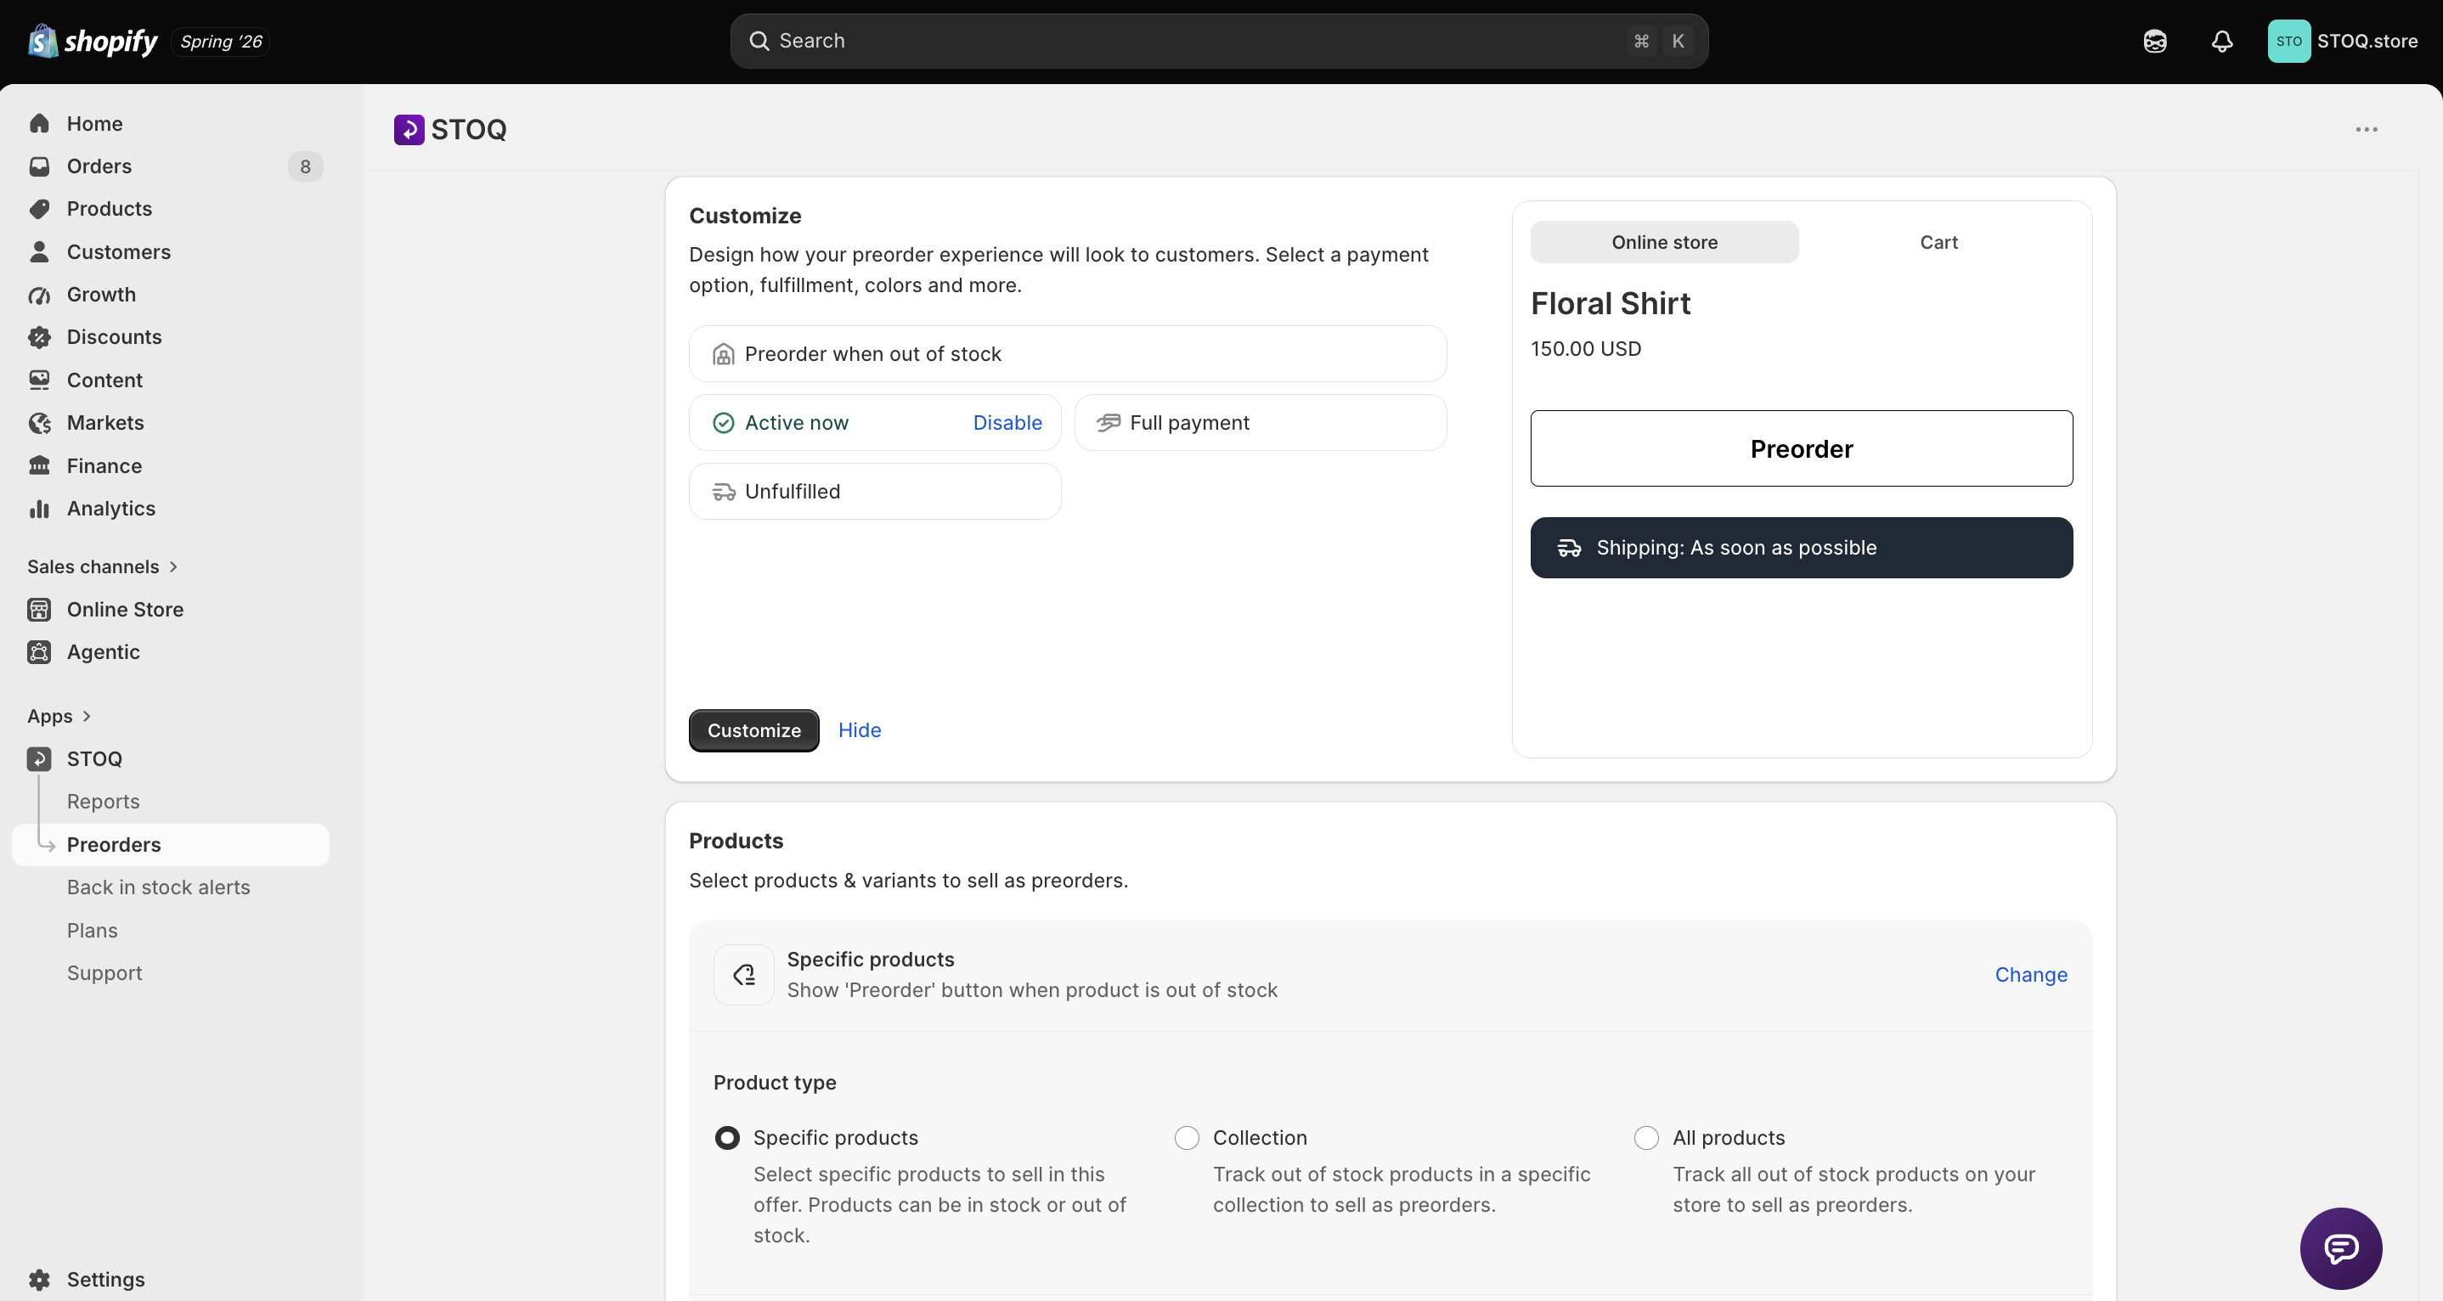Click the 150.00 USD price text
2443x1301 pixels.
[x=1586, y=349]
